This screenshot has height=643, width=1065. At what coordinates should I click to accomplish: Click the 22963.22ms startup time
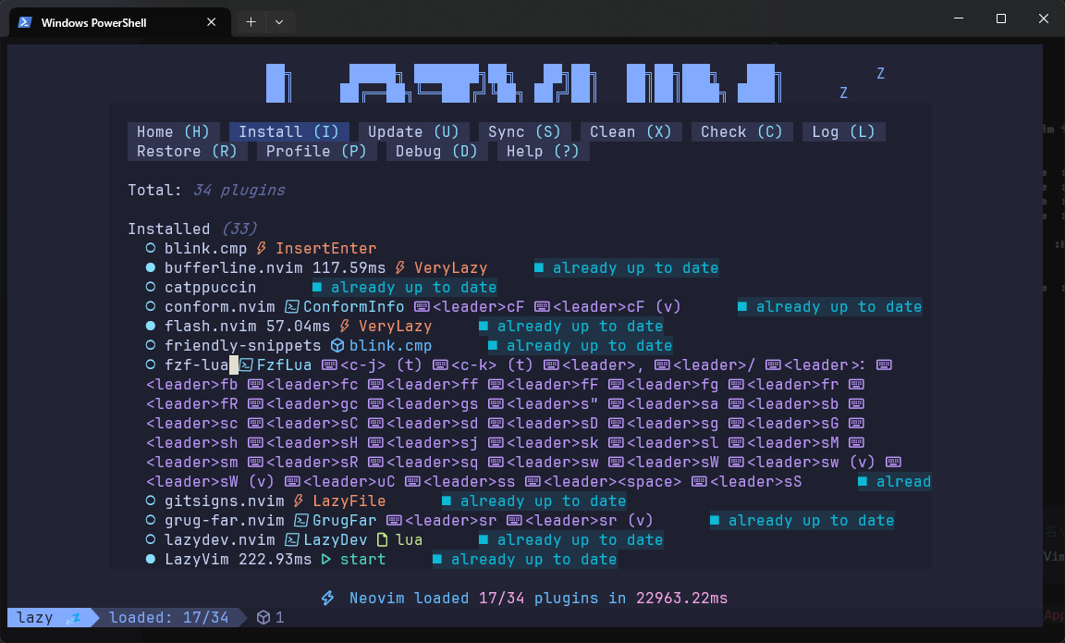click(x=682, y=599)
